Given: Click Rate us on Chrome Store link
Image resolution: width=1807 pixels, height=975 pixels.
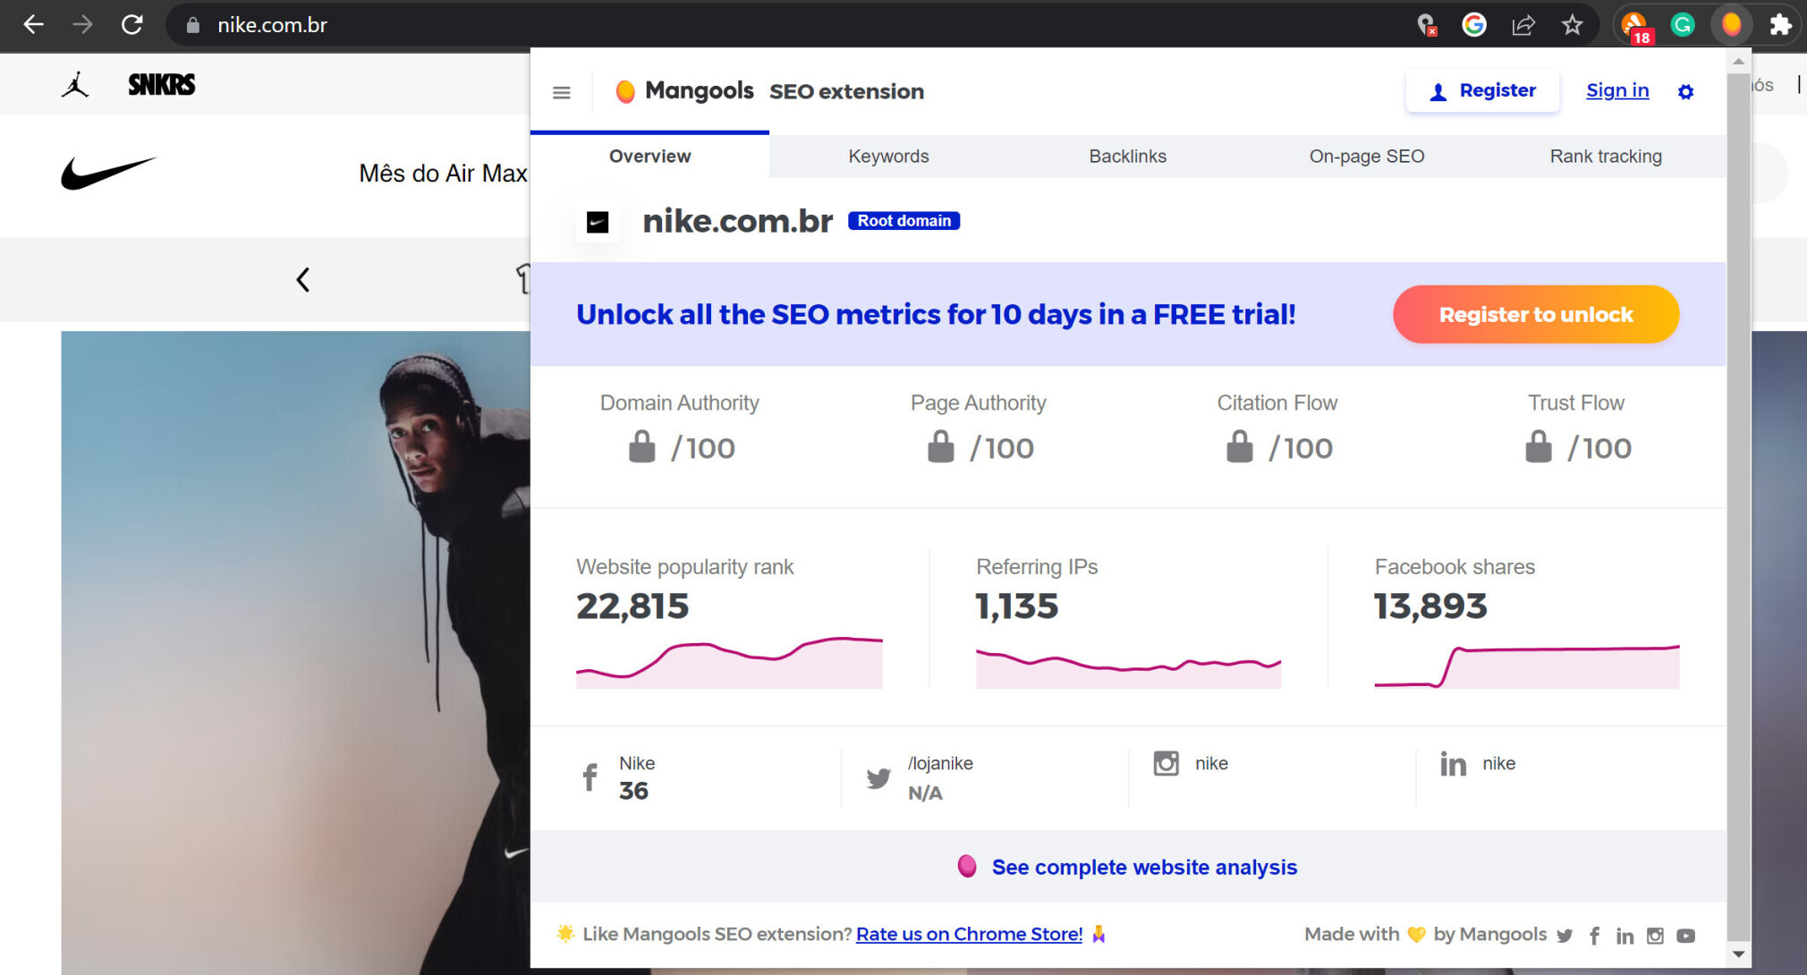Looking at the screenshot, I should 969,934.
